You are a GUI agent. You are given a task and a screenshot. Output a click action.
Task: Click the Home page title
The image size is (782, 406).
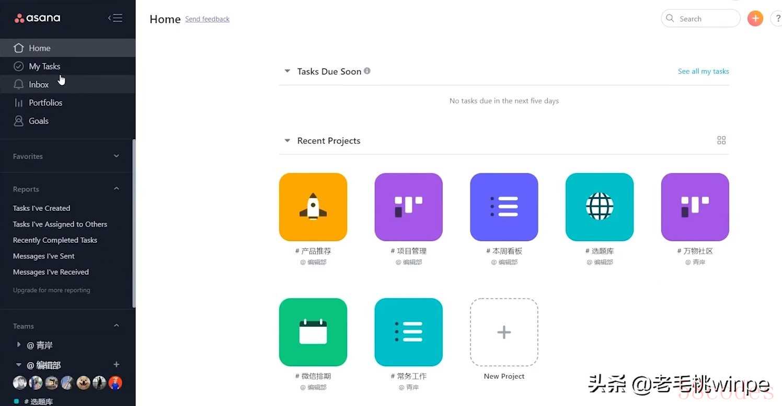165,19
